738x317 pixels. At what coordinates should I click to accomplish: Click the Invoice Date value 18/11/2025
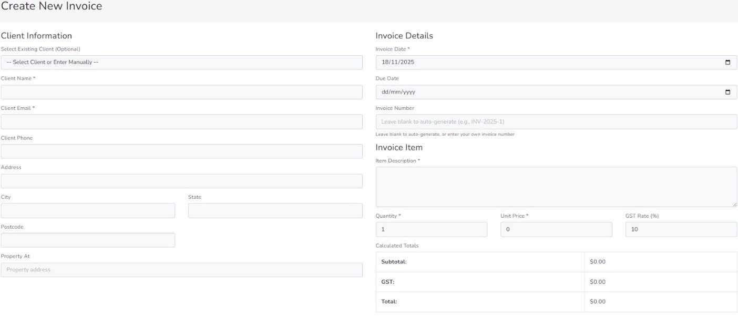click(394, 63)
